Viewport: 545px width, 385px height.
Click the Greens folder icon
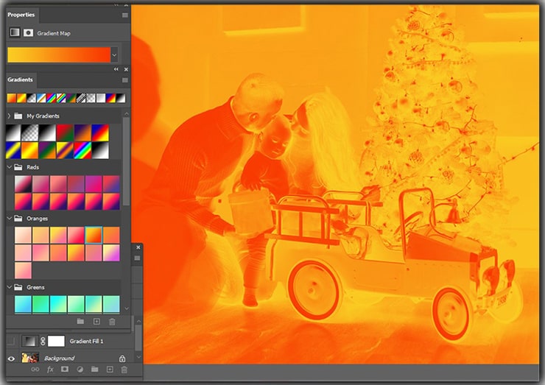point(18,287)
